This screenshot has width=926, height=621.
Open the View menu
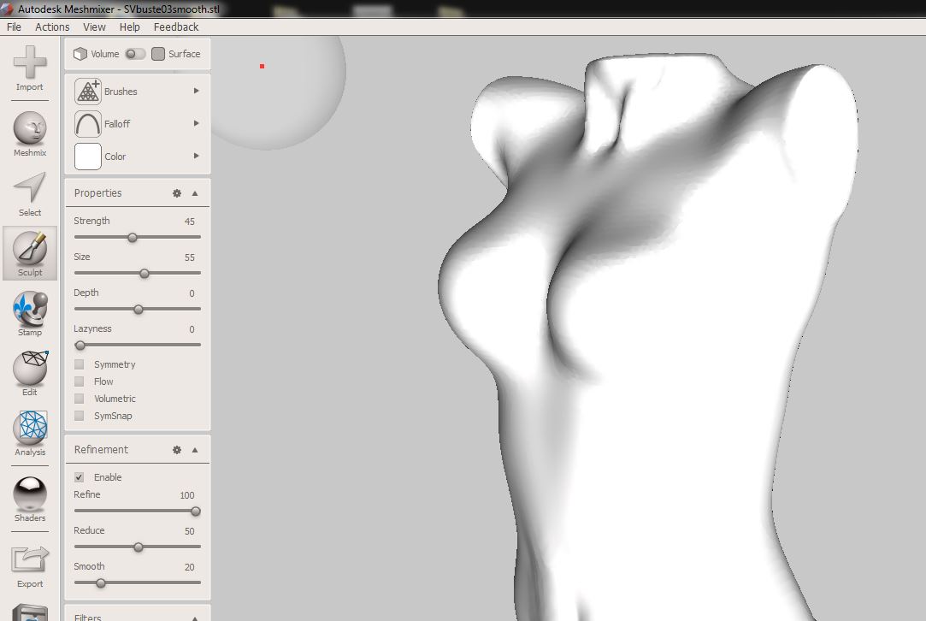pyautogui.click(x=94, y=27)
